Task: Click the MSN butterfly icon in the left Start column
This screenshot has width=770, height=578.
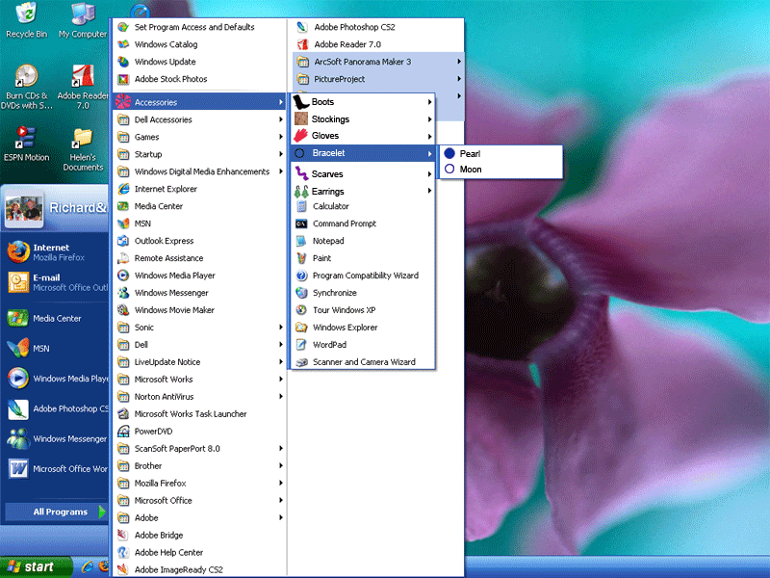Action: tap(18, 348)
